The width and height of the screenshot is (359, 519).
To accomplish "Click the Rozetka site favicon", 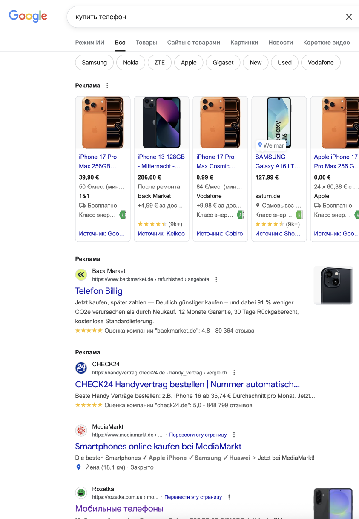I will (x=81, y=493).
